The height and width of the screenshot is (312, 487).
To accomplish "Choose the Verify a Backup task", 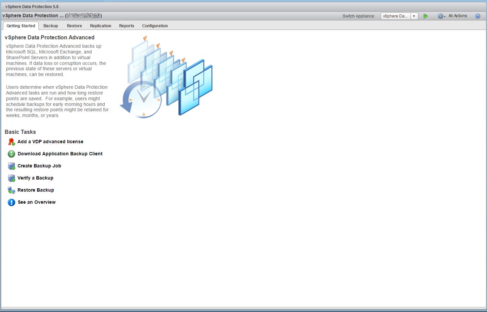I will (x=35, y=178).
